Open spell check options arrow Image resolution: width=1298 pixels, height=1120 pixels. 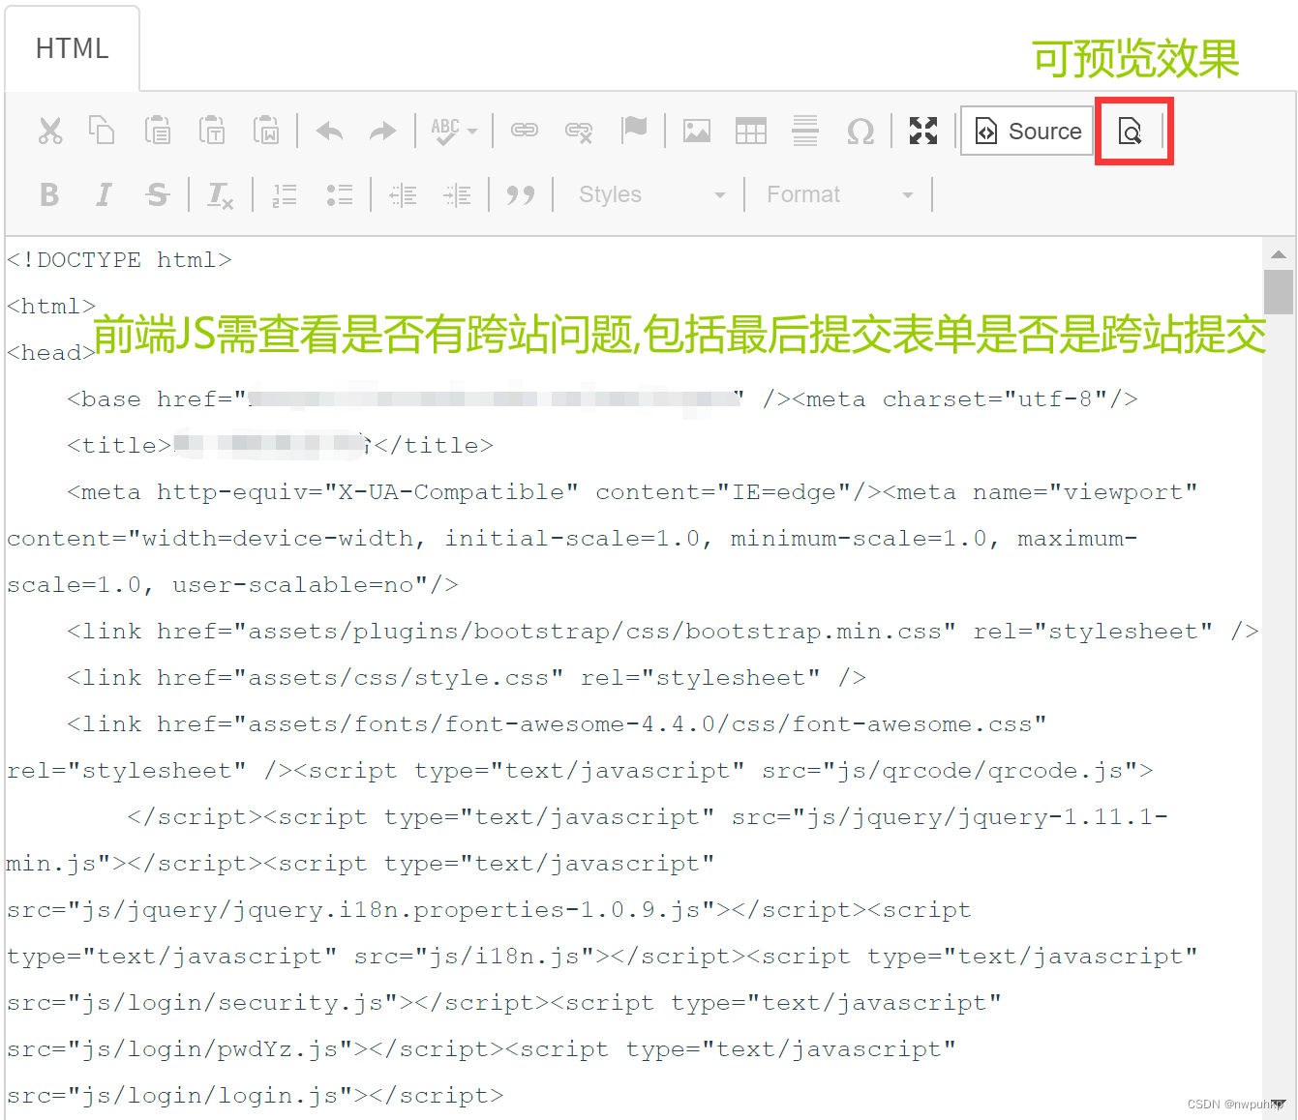tap(472, 131)
